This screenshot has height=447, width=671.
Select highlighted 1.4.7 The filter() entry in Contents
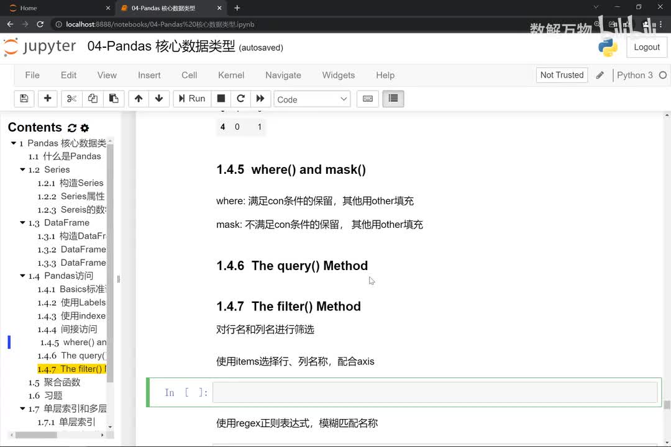click(x=71, y=369)
